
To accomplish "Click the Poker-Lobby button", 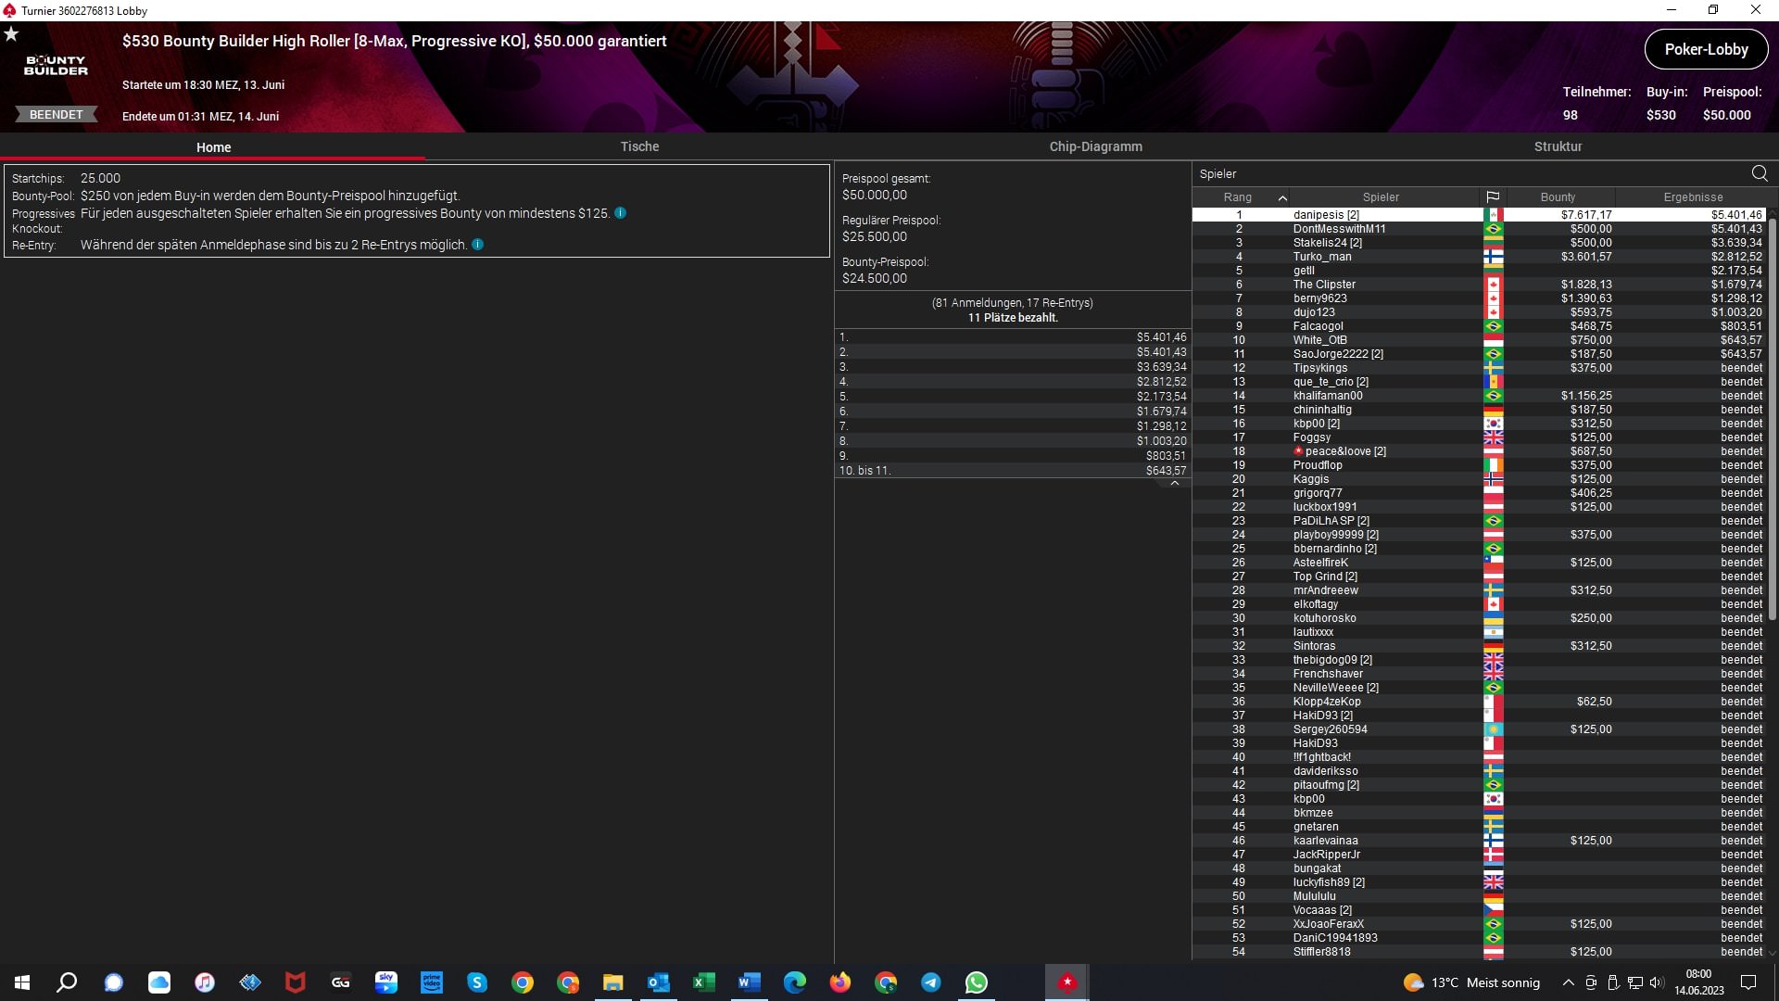I will [x=1705, y=50].
